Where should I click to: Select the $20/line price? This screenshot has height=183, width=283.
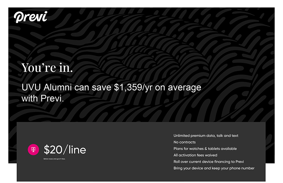point(65,150)
